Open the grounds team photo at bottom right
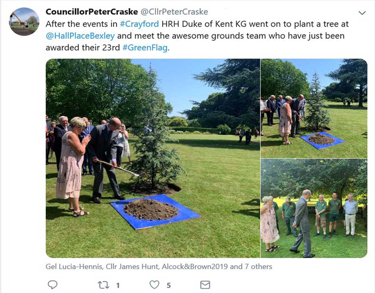The width and height of the screenshot is (375, 293). coord(314,208)
